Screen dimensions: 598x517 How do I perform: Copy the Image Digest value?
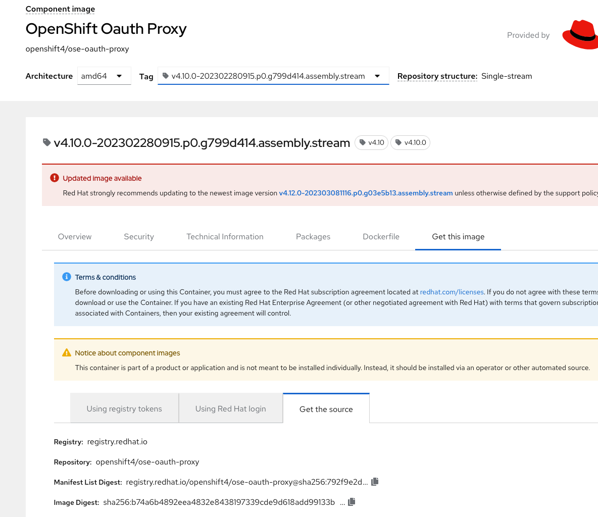(352, 501)
